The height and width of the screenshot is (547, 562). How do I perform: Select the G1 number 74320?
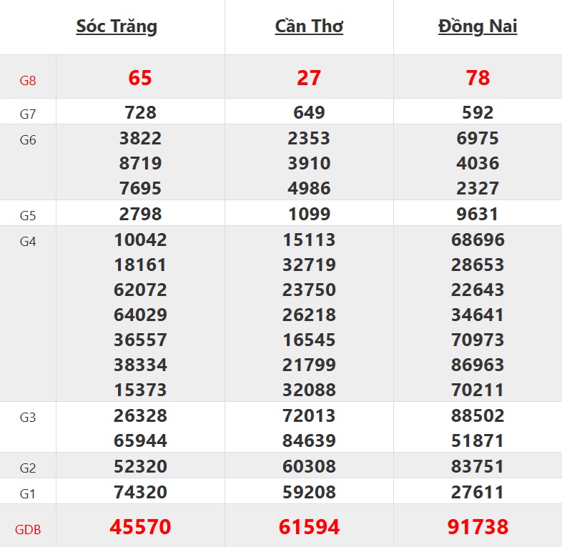[140, 492]
